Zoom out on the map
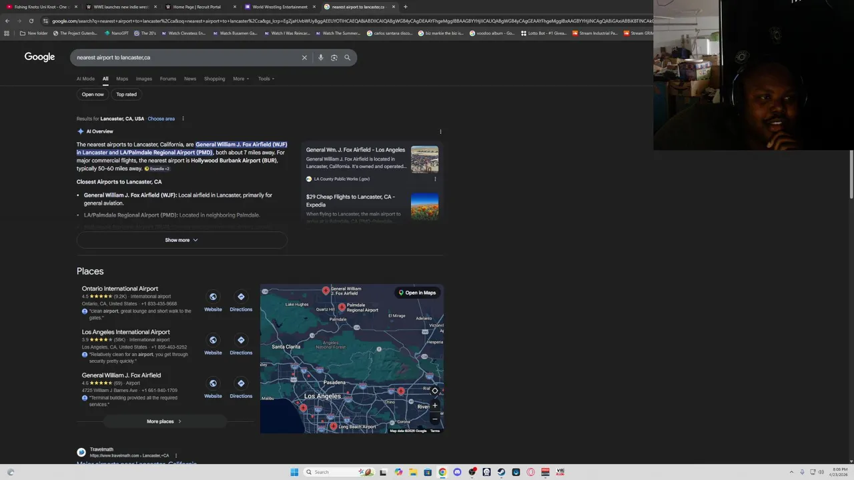The height and width of the screenshot is (480, 854). click(435, 419)
